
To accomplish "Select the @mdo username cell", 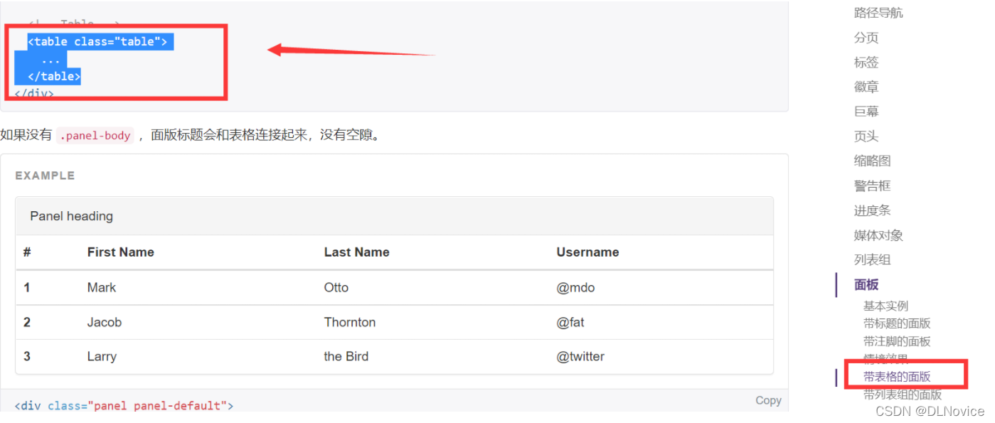I will pos(575,288).
